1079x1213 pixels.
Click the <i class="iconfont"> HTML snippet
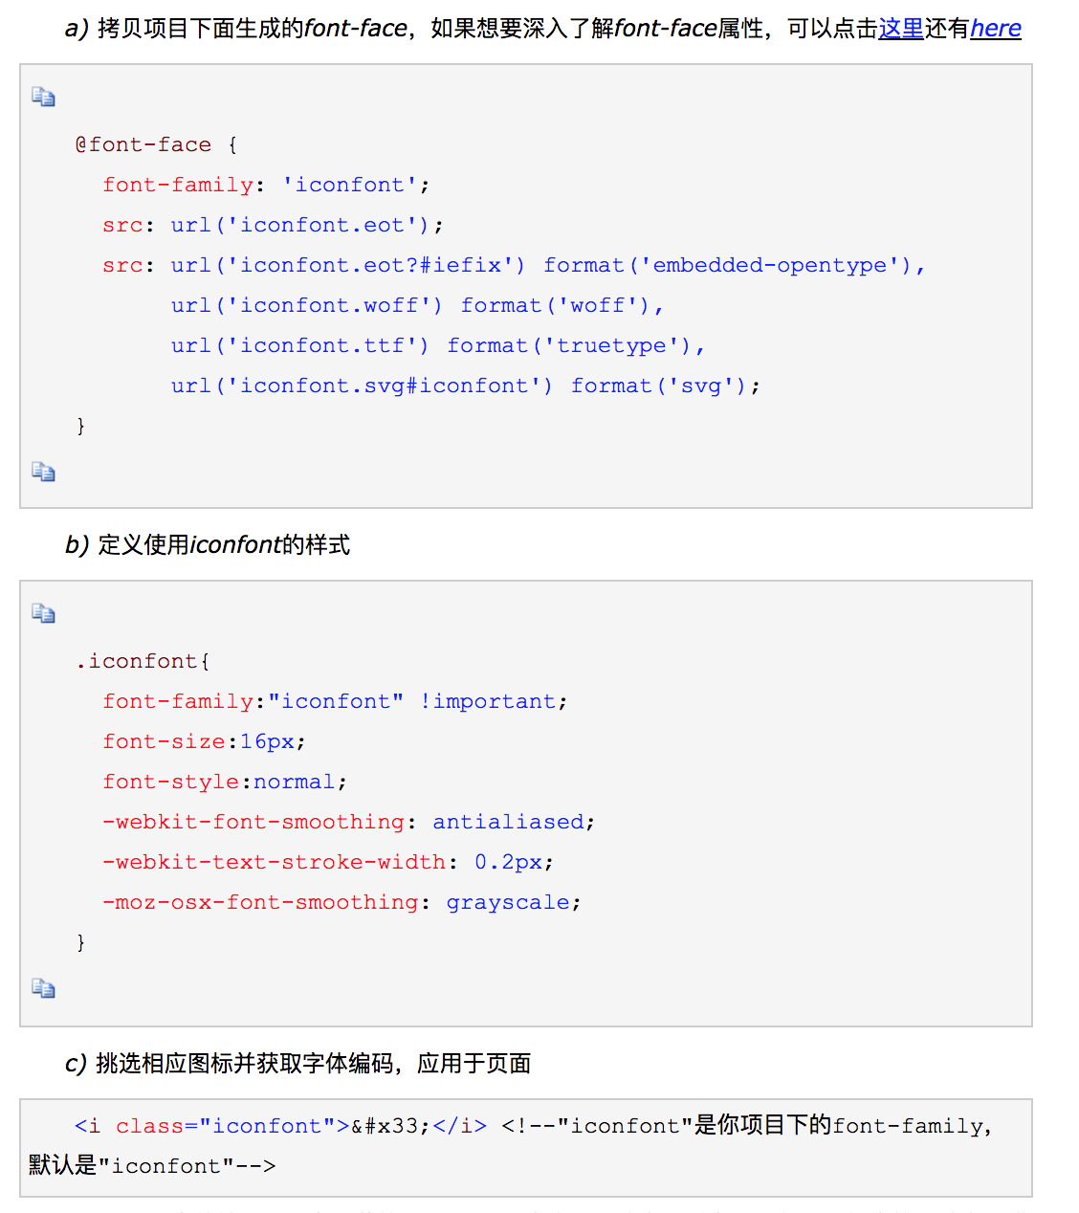280,1126
